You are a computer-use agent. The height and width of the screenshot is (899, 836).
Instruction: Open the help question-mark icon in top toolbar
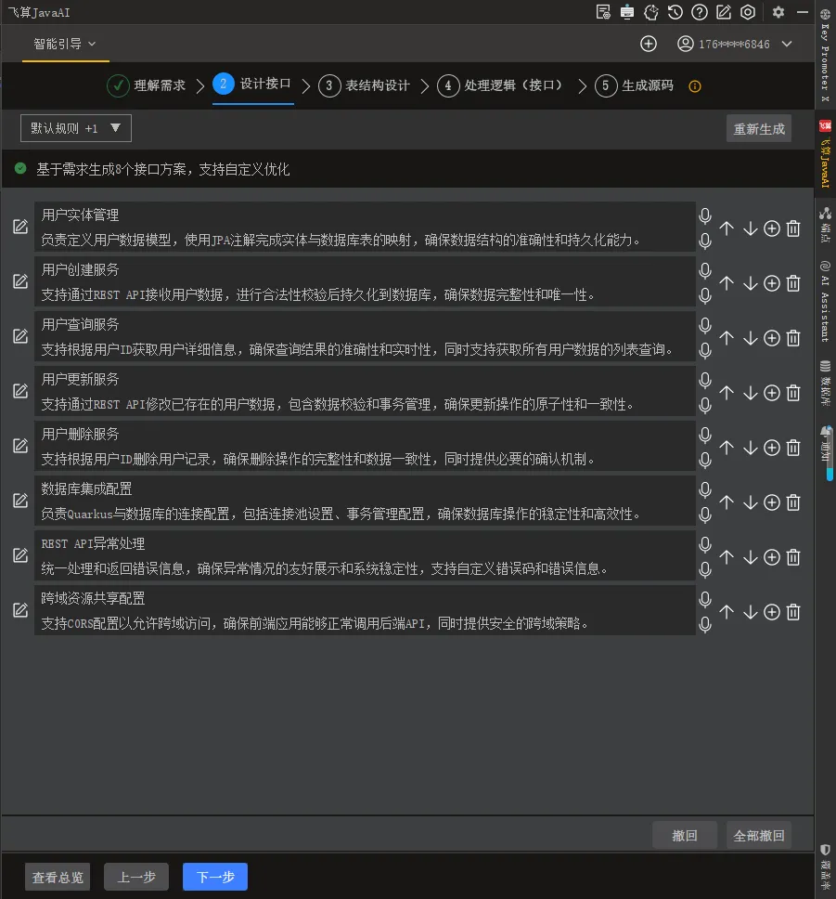[700, 12]
